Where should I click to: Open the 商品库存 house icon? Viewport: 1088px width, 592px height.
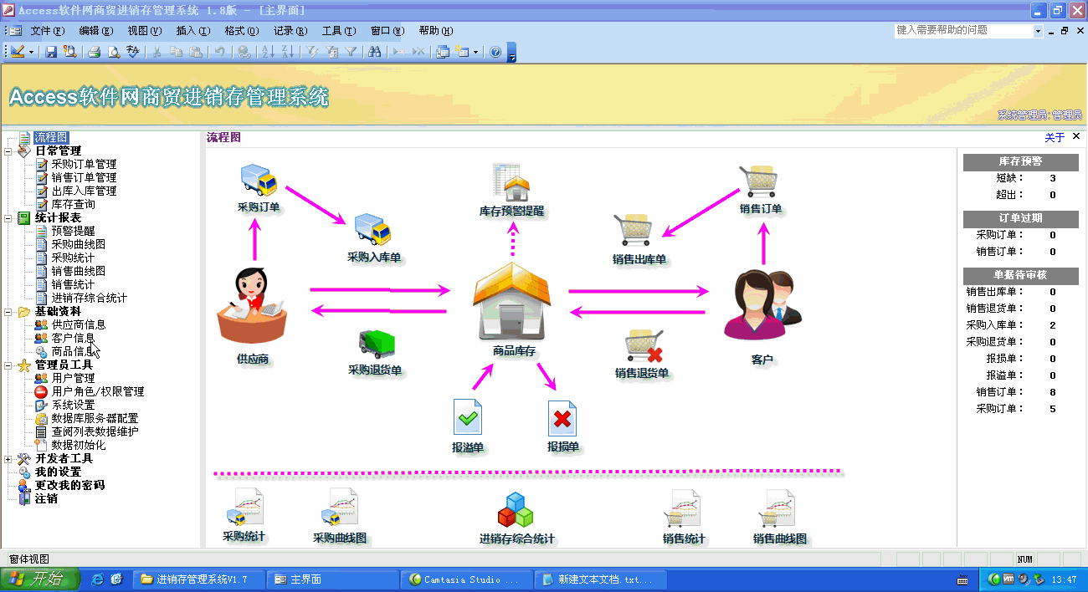[x=512, y=300]
